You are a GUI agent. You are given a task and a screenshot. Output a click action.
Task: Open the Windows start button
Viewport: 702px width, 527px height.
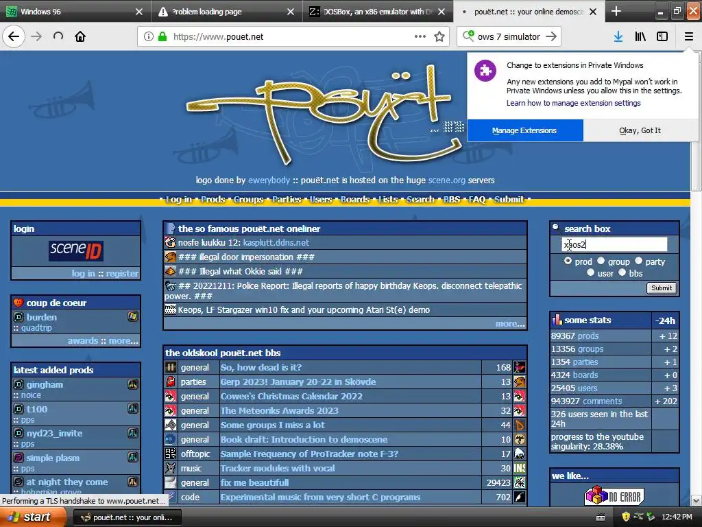pyautogui.click(x=33, y=517)
